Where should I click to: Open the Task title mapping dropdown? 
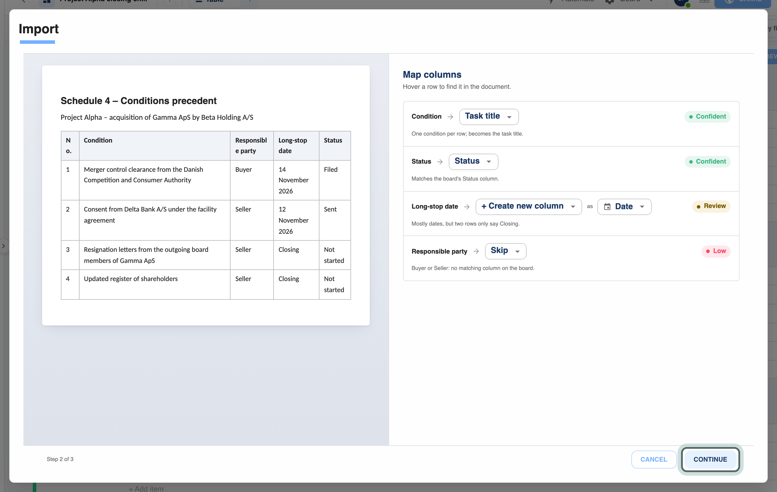click(x=489, y=117)
